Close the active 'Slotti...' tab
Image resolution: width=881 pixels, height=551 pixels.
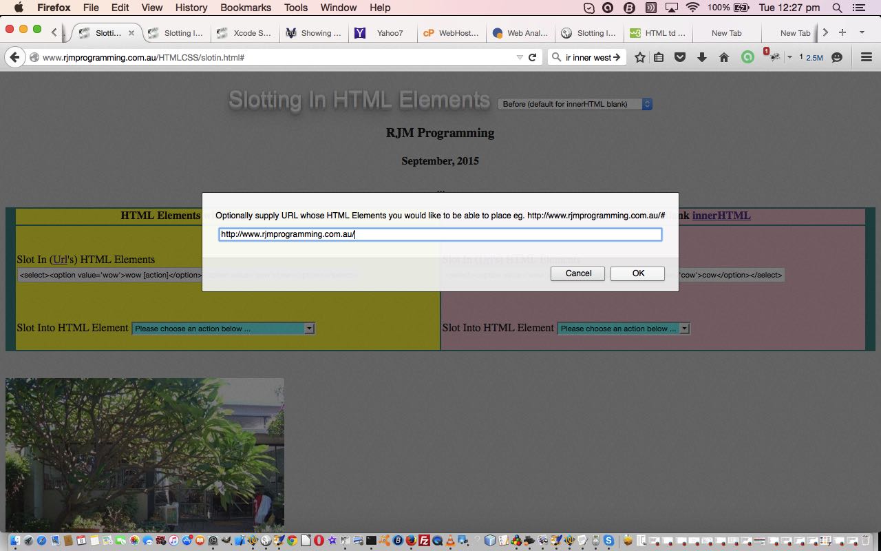click(x=131, y=33)
